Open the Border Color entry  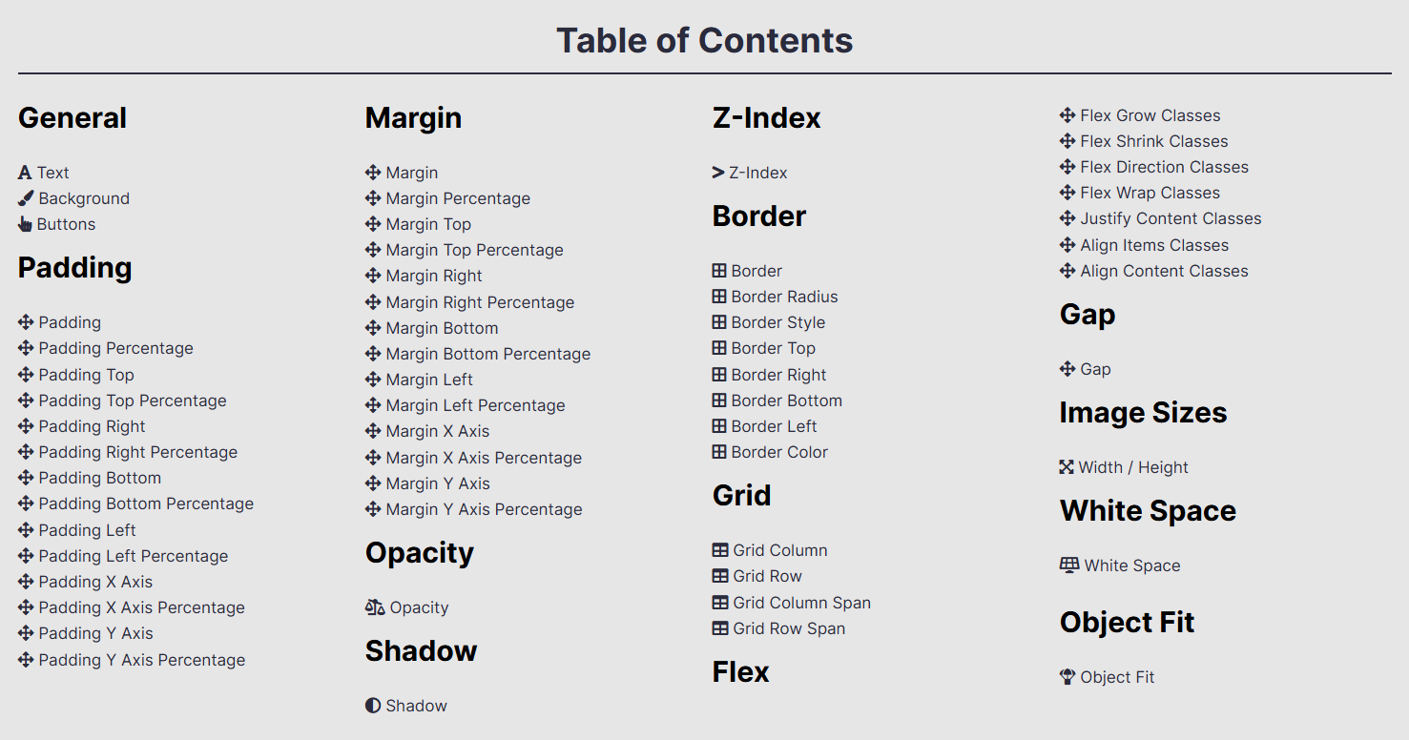pyautogui.click(x=779, y=452)
